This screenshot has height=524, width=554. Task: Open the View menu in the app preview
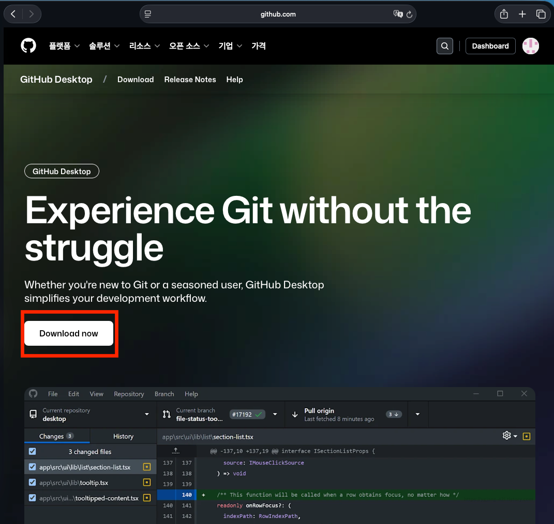96,394
